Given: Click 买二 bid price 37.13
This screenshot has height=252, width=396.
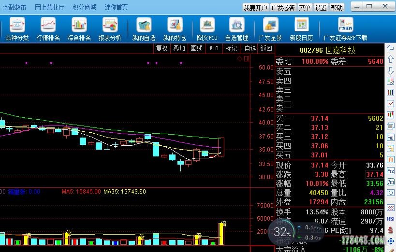Looking at the screenshot, I should point(320,127).
